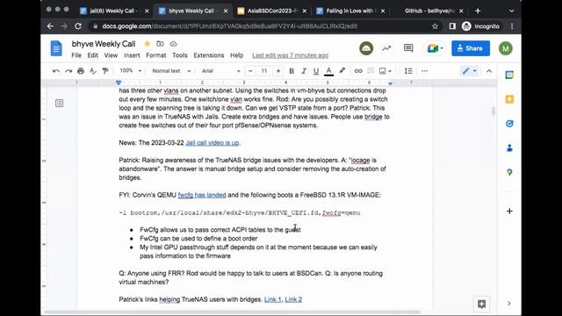Star the bhyve Weekly Call document
The width and height of the screenshot is (562, 316).
pyautogui.click(x=147, y=44)
